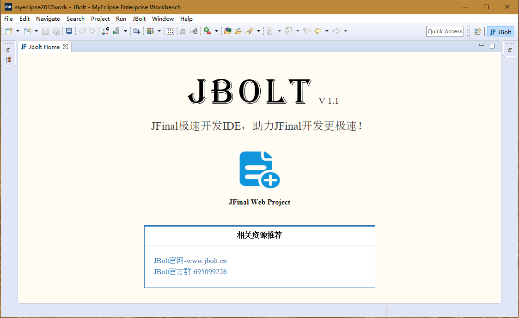Click the Save All icon
Viewport: 519px width, 318px height.
point(56,31)
